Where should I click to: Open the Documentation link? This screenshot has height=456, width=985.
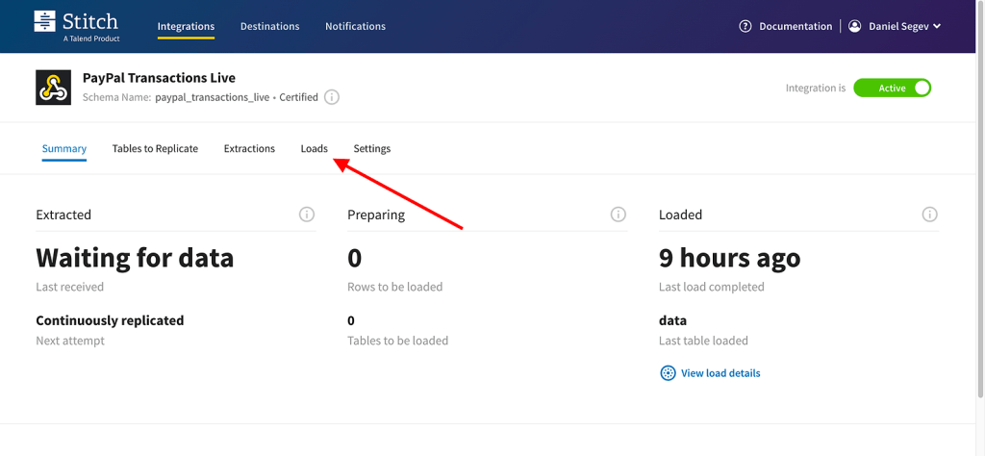pos(796,26)
